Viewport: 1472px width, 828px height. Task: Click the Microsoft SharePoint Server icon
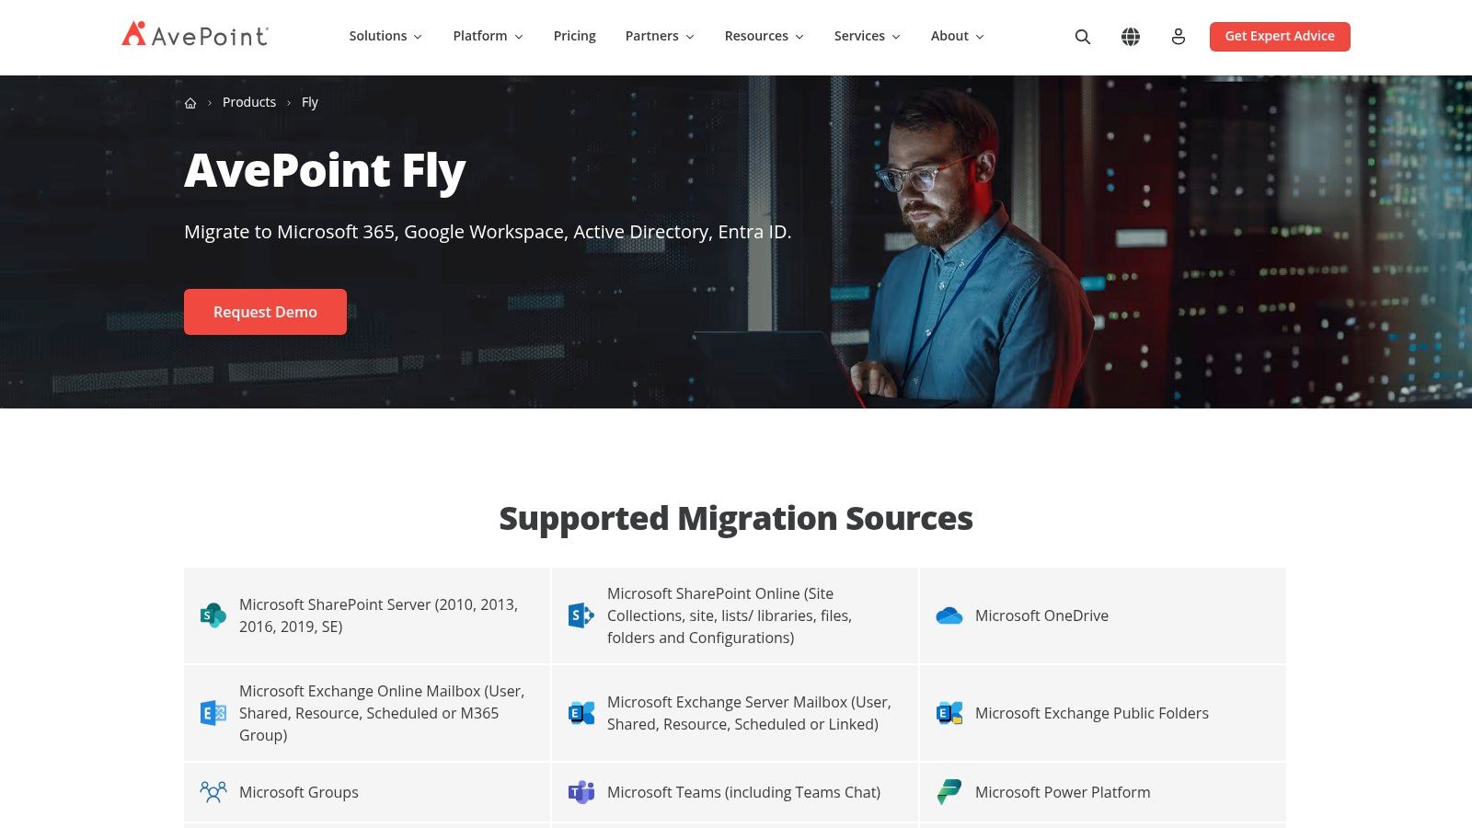(213, 615)
